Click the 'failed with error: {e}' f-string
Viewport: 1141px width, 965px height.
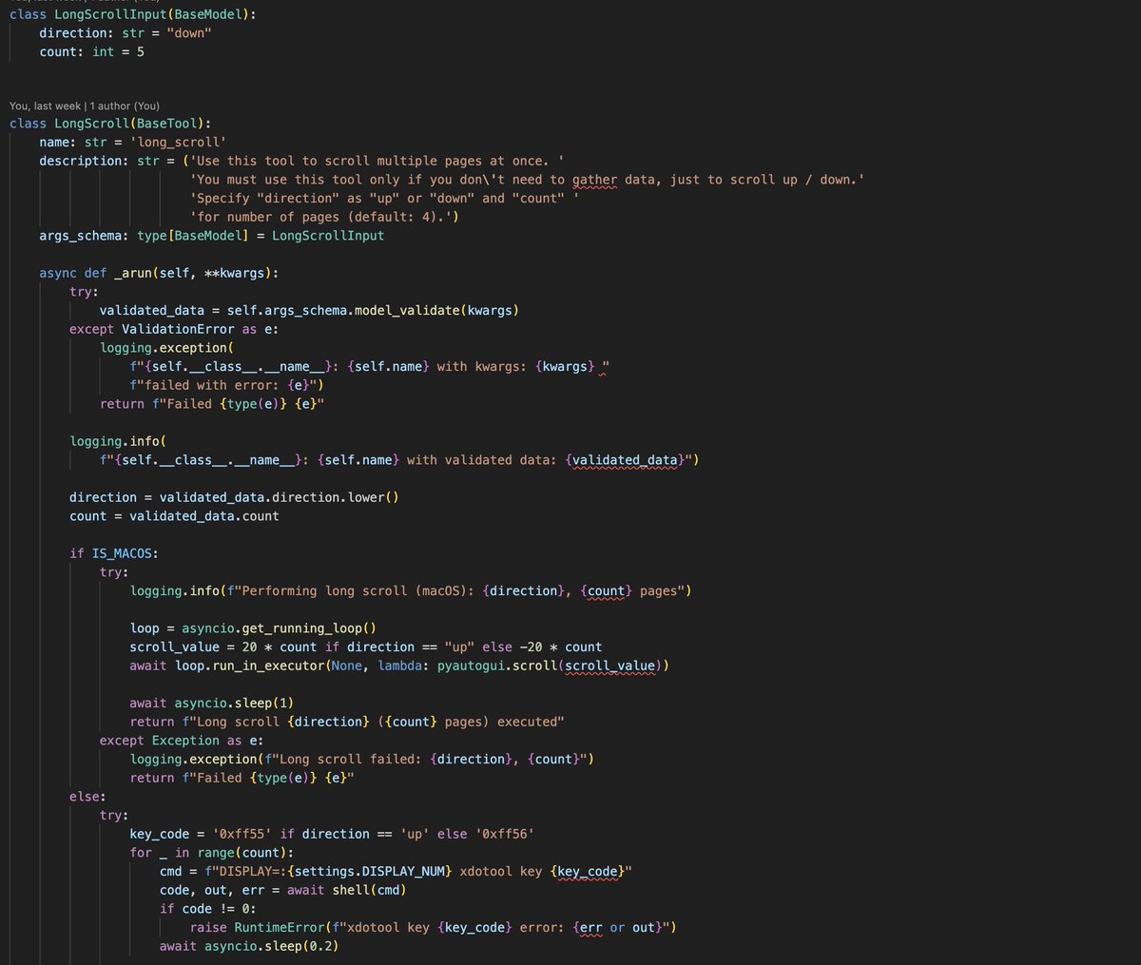[226, 385]
